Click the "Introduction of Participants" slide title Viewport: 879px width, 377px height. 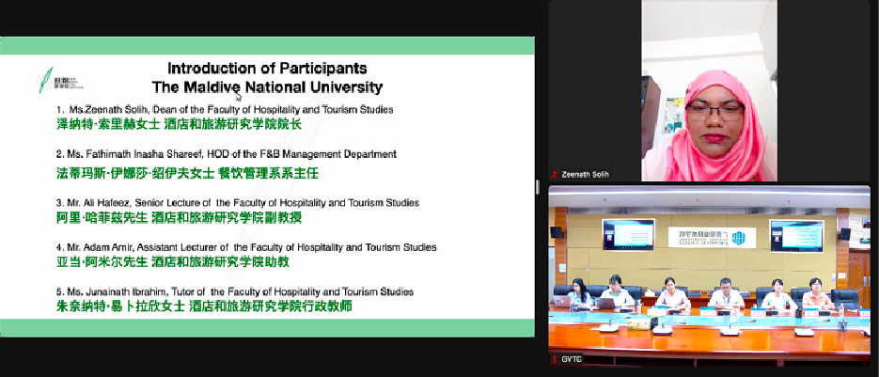[267, 69]
